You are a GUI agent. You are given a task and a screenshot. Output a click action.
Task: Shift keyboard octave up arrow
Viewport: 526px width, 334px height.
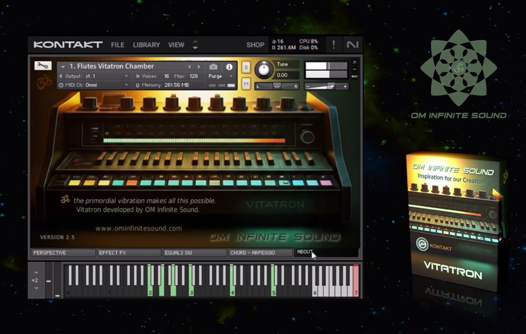36,273
